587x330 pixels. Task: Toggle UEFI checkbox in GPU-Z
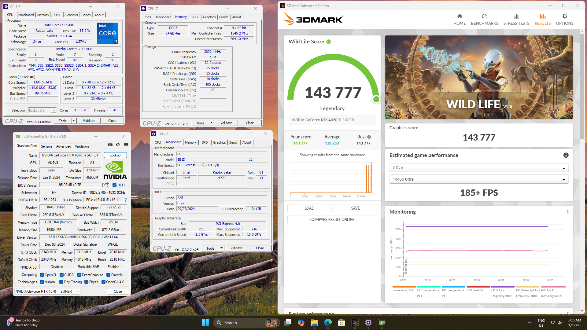(114, 185)
